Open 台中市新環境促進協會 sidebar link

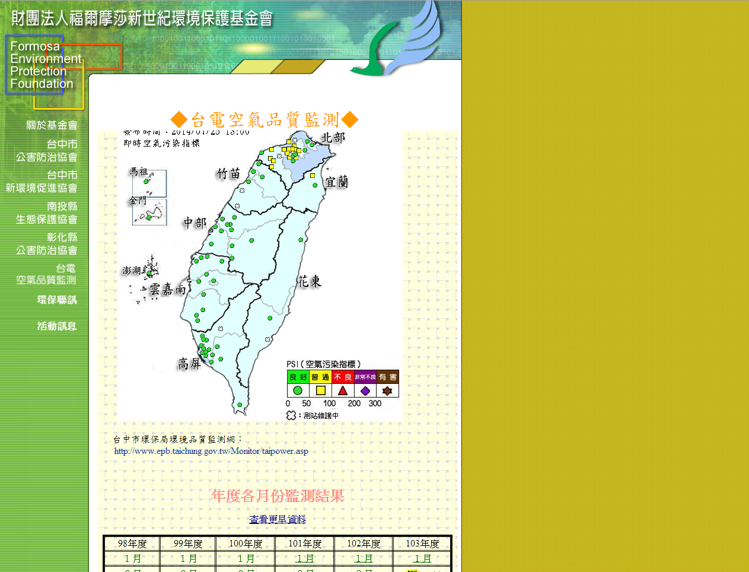pyautogui.click(x=42, y=182)
